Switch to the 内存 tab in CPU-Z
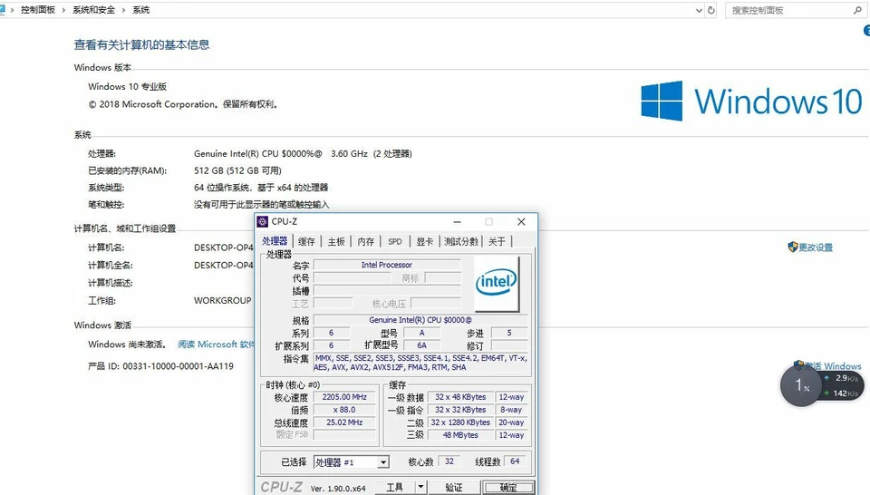The image size is (870, 495). click(365, 241)
